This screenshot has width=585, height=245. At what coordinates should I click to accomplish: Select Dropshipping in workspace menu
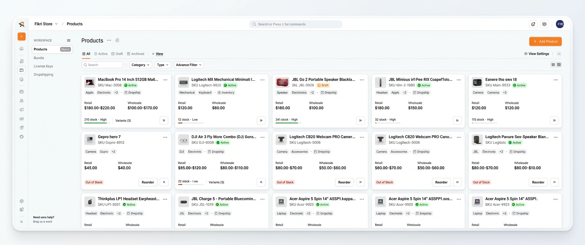tap(44, 75)
